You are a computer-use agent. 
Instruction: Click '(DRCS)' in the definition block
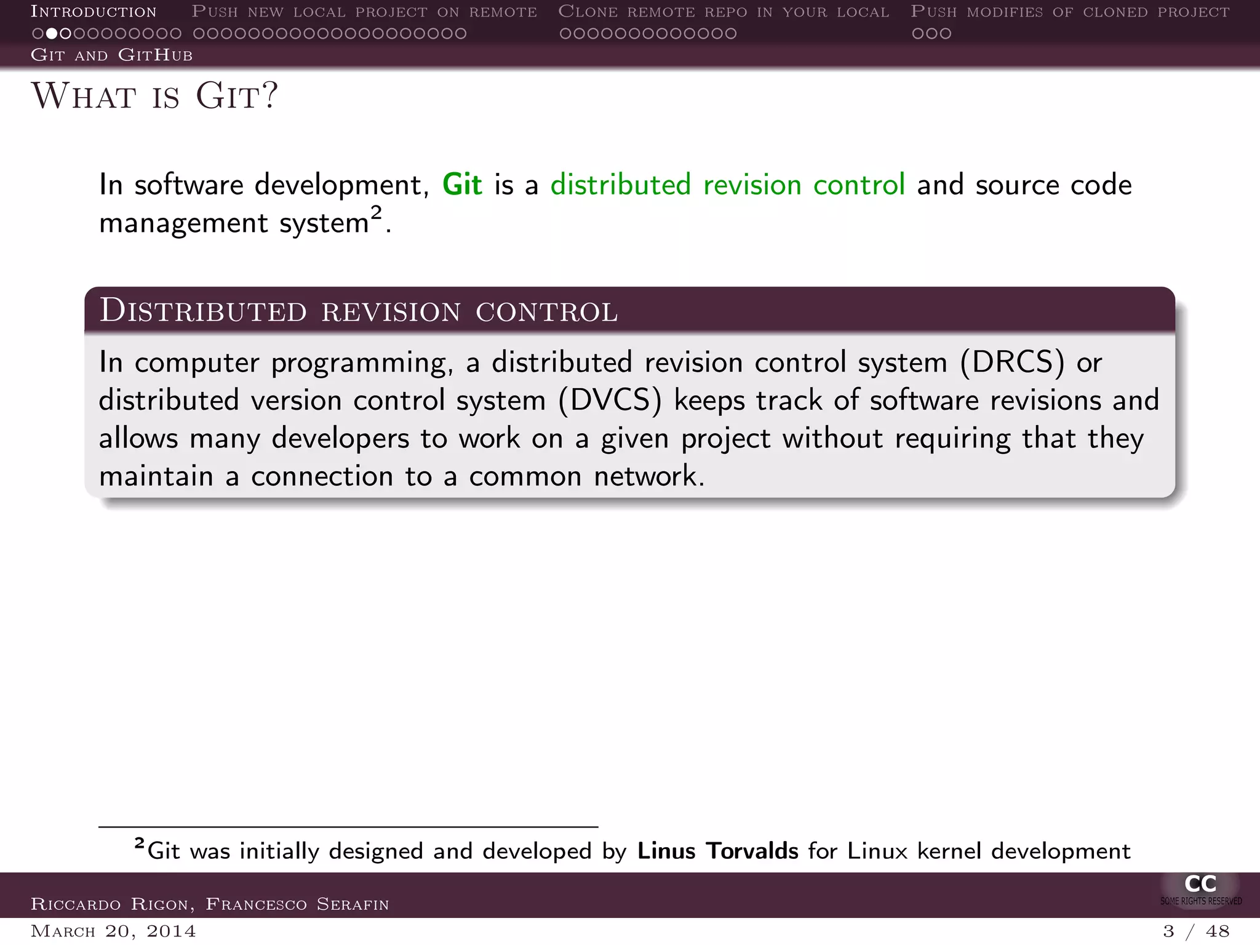click(x=1012, y=362)
